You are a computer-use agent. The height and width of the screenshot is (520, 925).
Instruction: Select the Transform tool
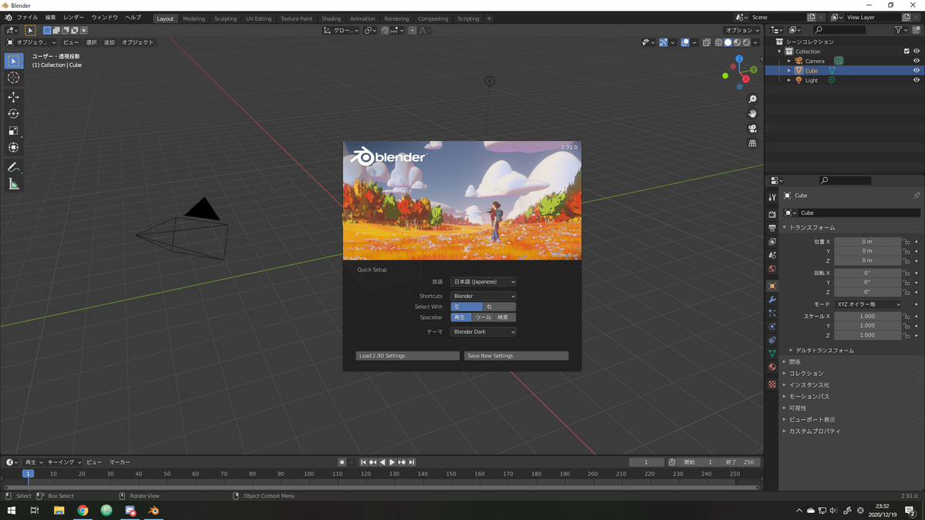pyautogui.click(x=13, y=148)
